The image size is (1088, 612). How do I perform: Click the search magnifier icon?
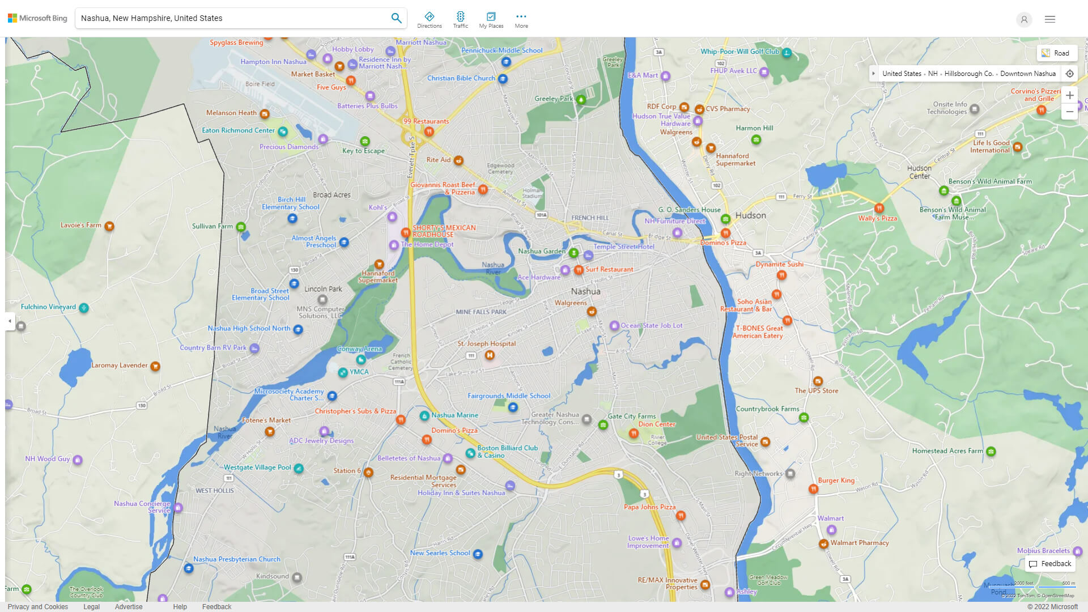[396, 18]
